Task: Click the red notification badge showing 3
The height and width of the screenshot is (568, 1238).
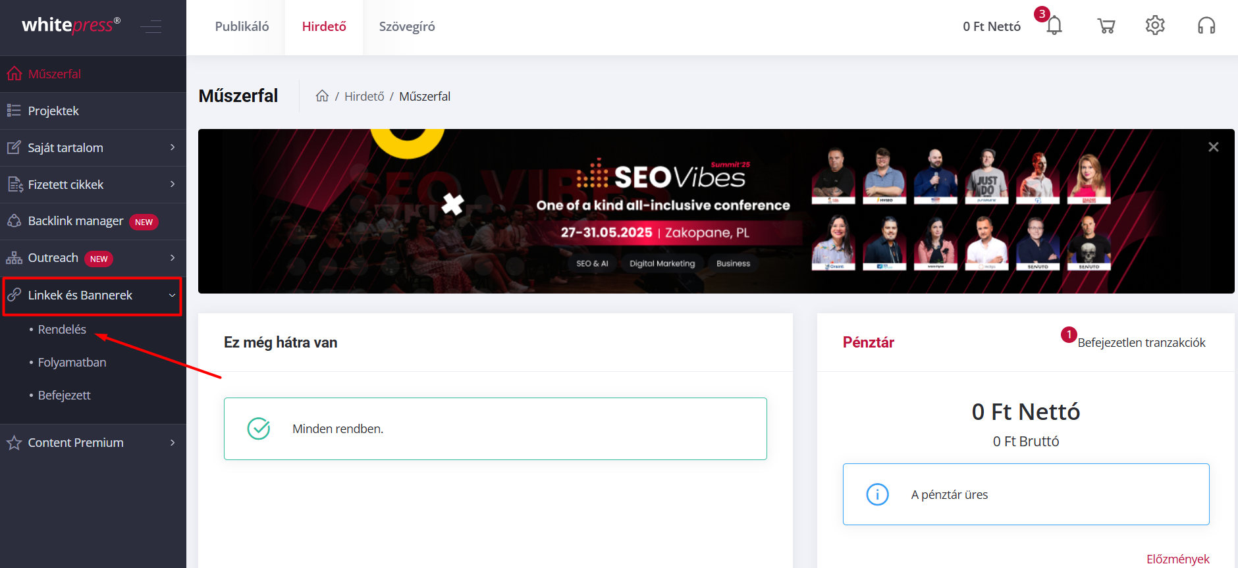Action: click(1042, 14)
